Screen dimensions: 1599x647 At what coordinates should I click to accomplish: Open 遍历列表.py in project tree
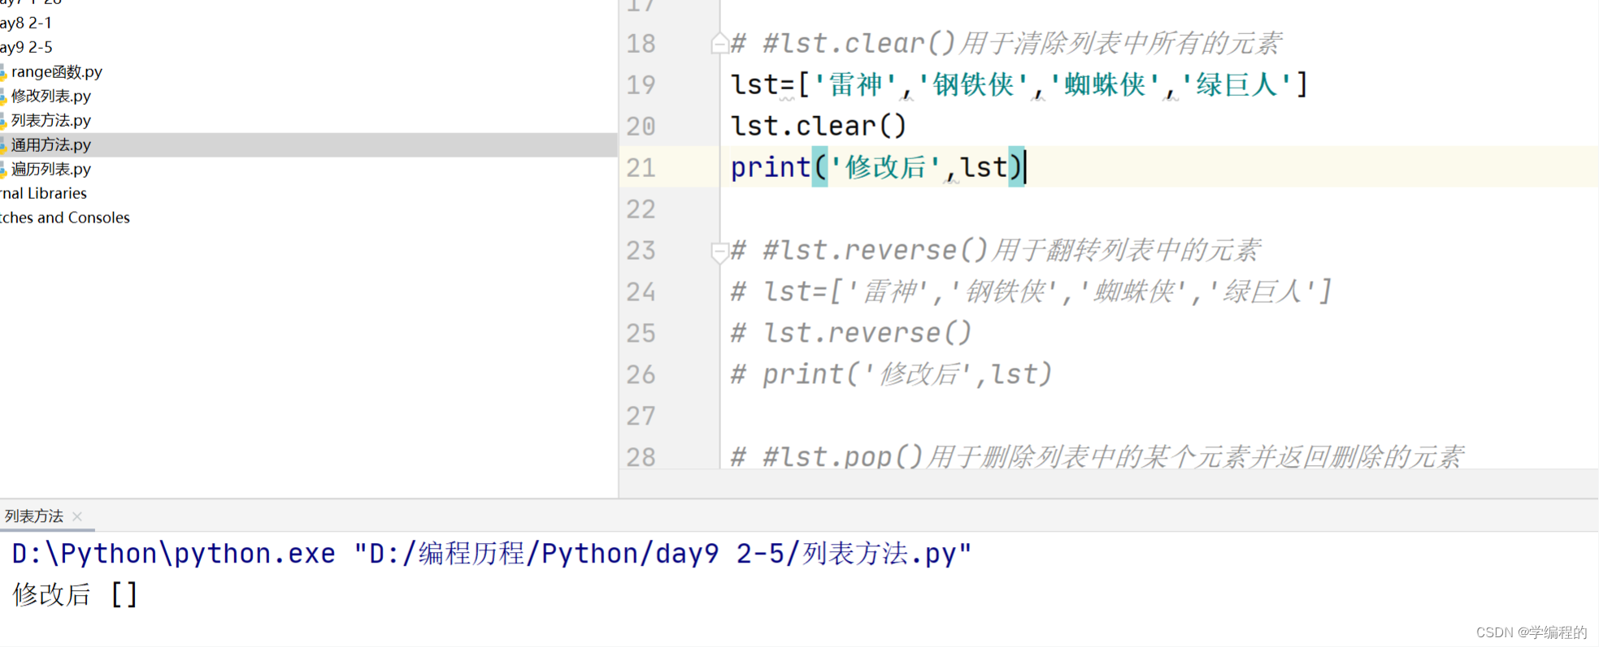pyautogui.click(x=50, y=169)
